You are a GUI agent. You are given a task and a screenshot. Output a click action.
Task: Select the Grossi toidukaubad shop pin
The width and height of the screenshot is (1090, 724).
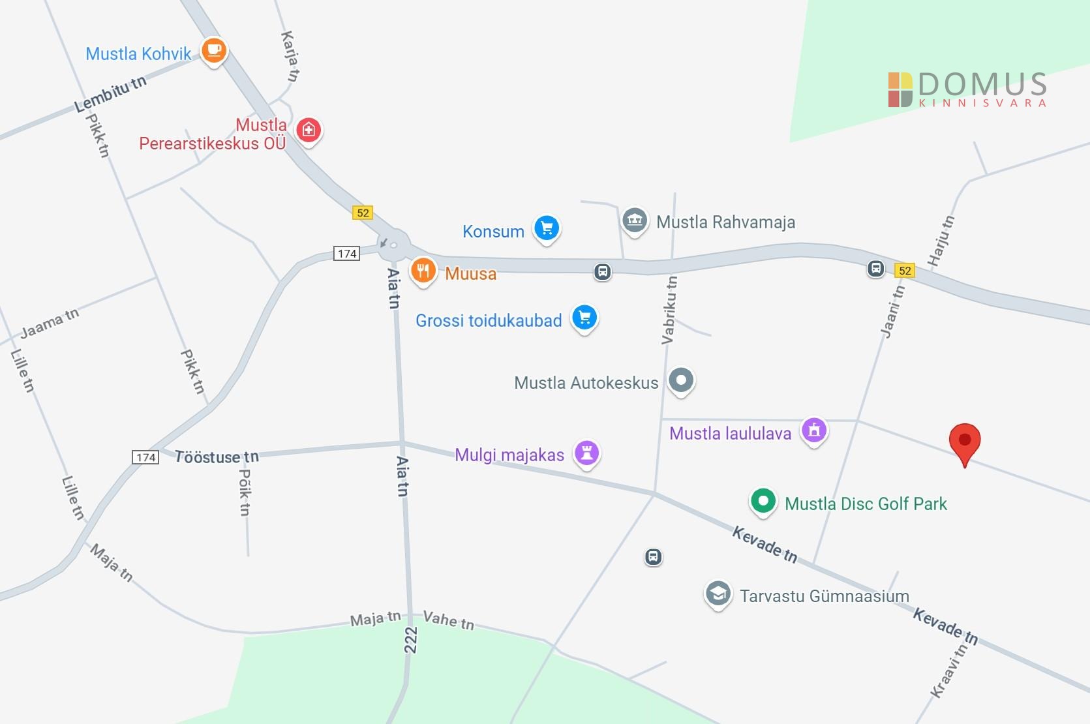point(584,318)
